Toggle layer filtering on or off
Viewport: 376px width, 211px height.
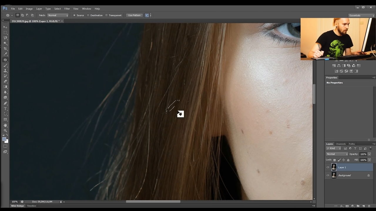[370, 148]
